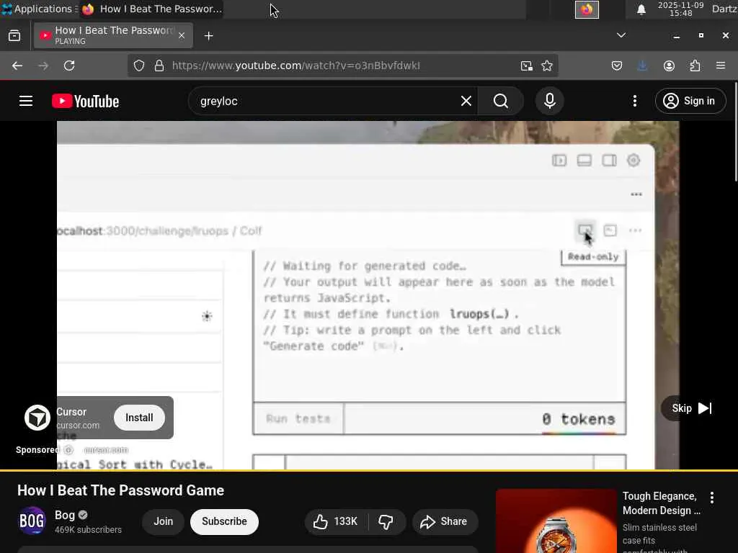This screenshot has height=553, width=738.
Task: Start voice search with microphone
Action: click(550, 101)
